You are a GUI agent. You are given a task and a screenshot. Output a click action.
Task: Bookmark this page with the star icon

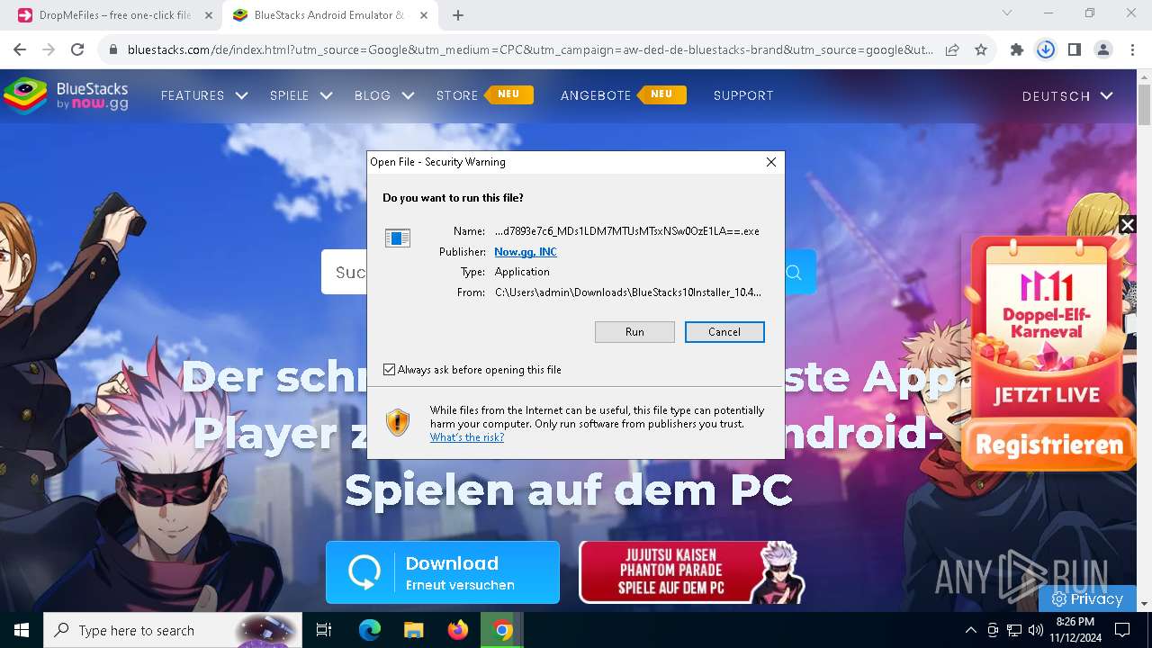click(x=981, y=50)
